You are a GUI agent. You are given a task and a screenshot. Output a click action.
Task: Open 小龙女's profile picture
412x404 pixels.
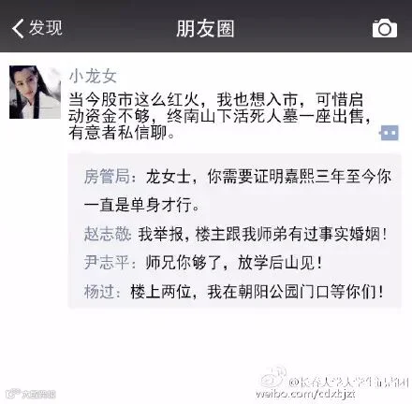pos(35,93)
